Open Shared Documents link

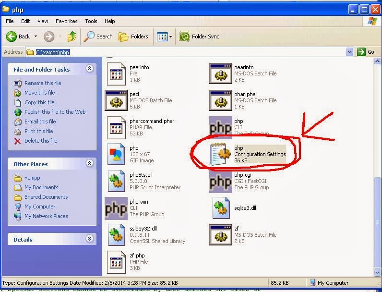(x=46, y=197)
